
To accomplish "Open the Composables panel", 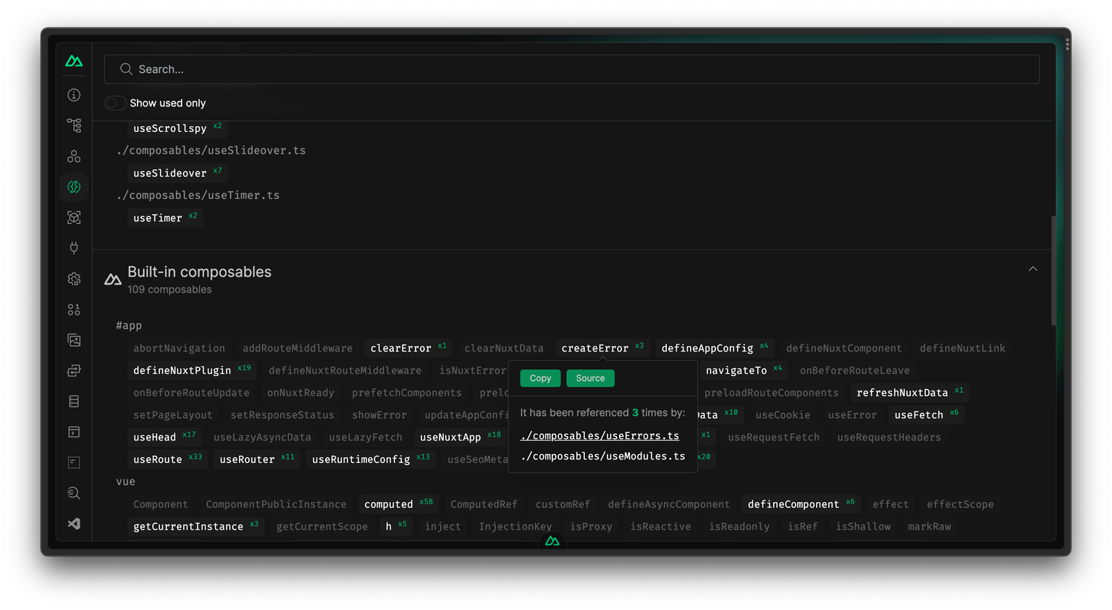I will (73, 186).
